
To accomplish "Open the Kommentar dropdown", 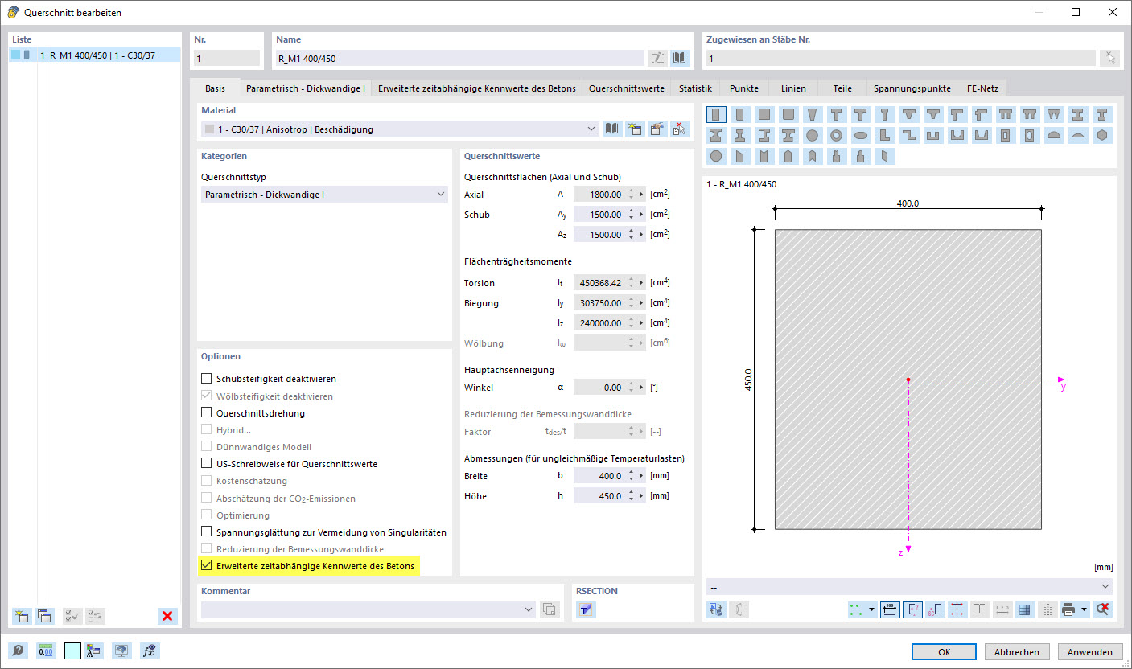I will pyautogui.click(x=368, y=609).
